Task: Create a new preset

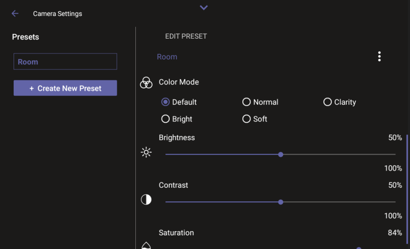Action: click(65, 88)
